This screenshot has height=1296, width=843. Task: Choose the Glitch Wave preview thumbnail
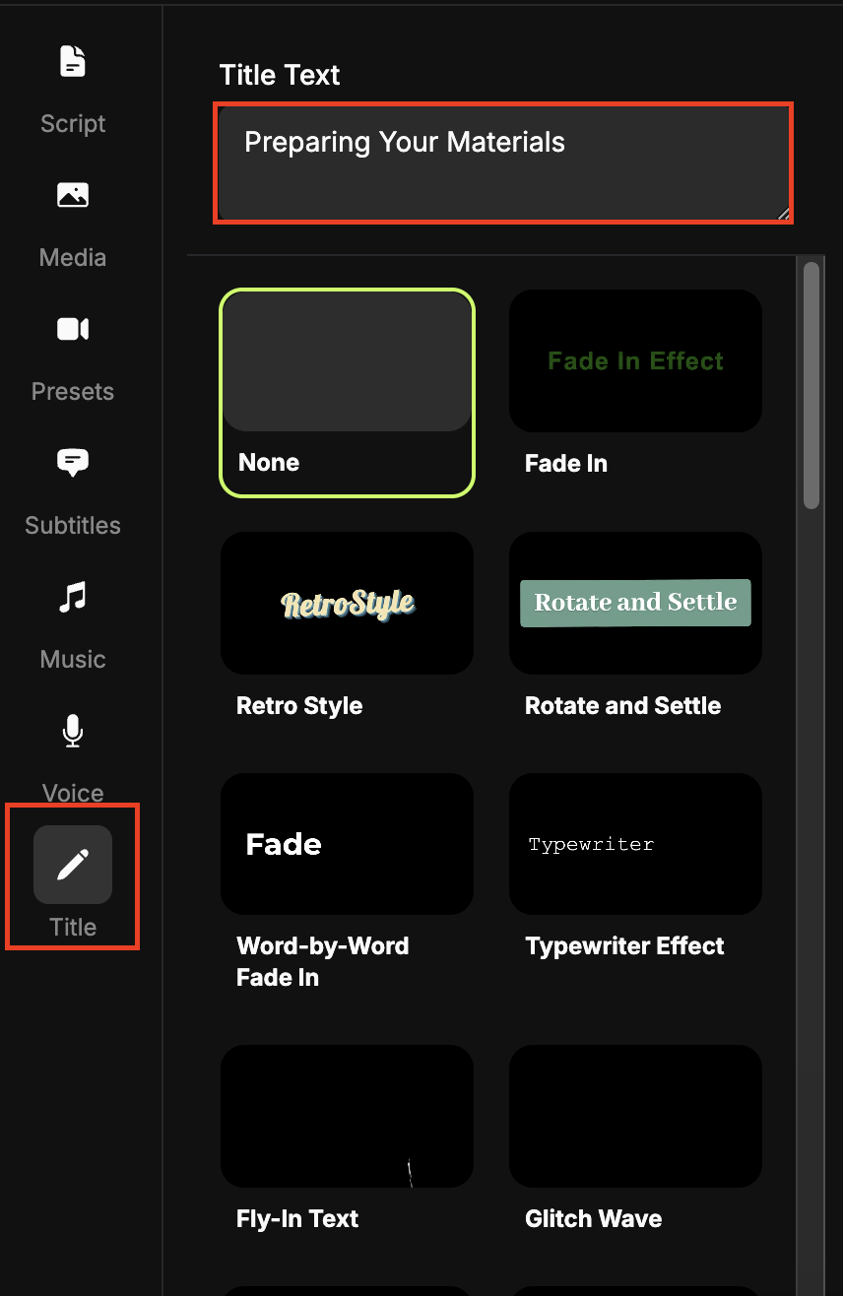pyautogui.click(x=635, y=1116)
